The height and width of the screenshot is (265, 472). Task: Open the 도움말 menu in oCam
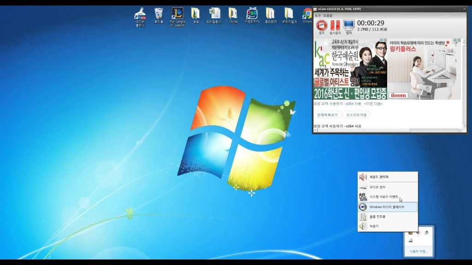pos(327,16)
